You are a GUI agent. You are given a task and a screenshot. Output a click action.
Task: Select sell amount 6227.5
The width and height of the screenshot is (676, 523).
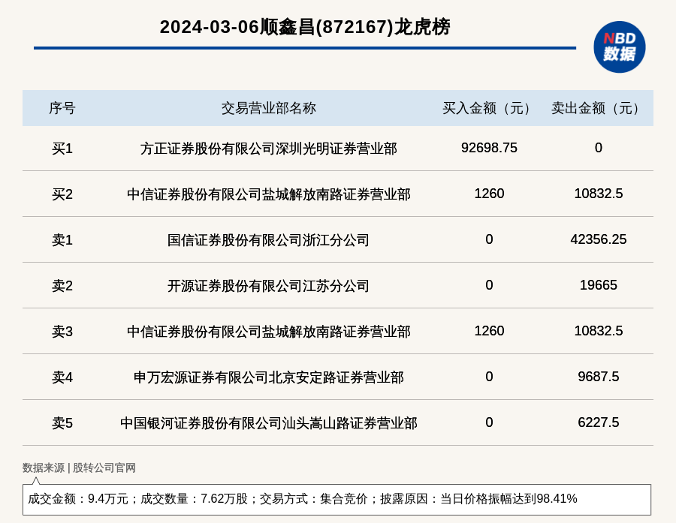pos(599,422)
